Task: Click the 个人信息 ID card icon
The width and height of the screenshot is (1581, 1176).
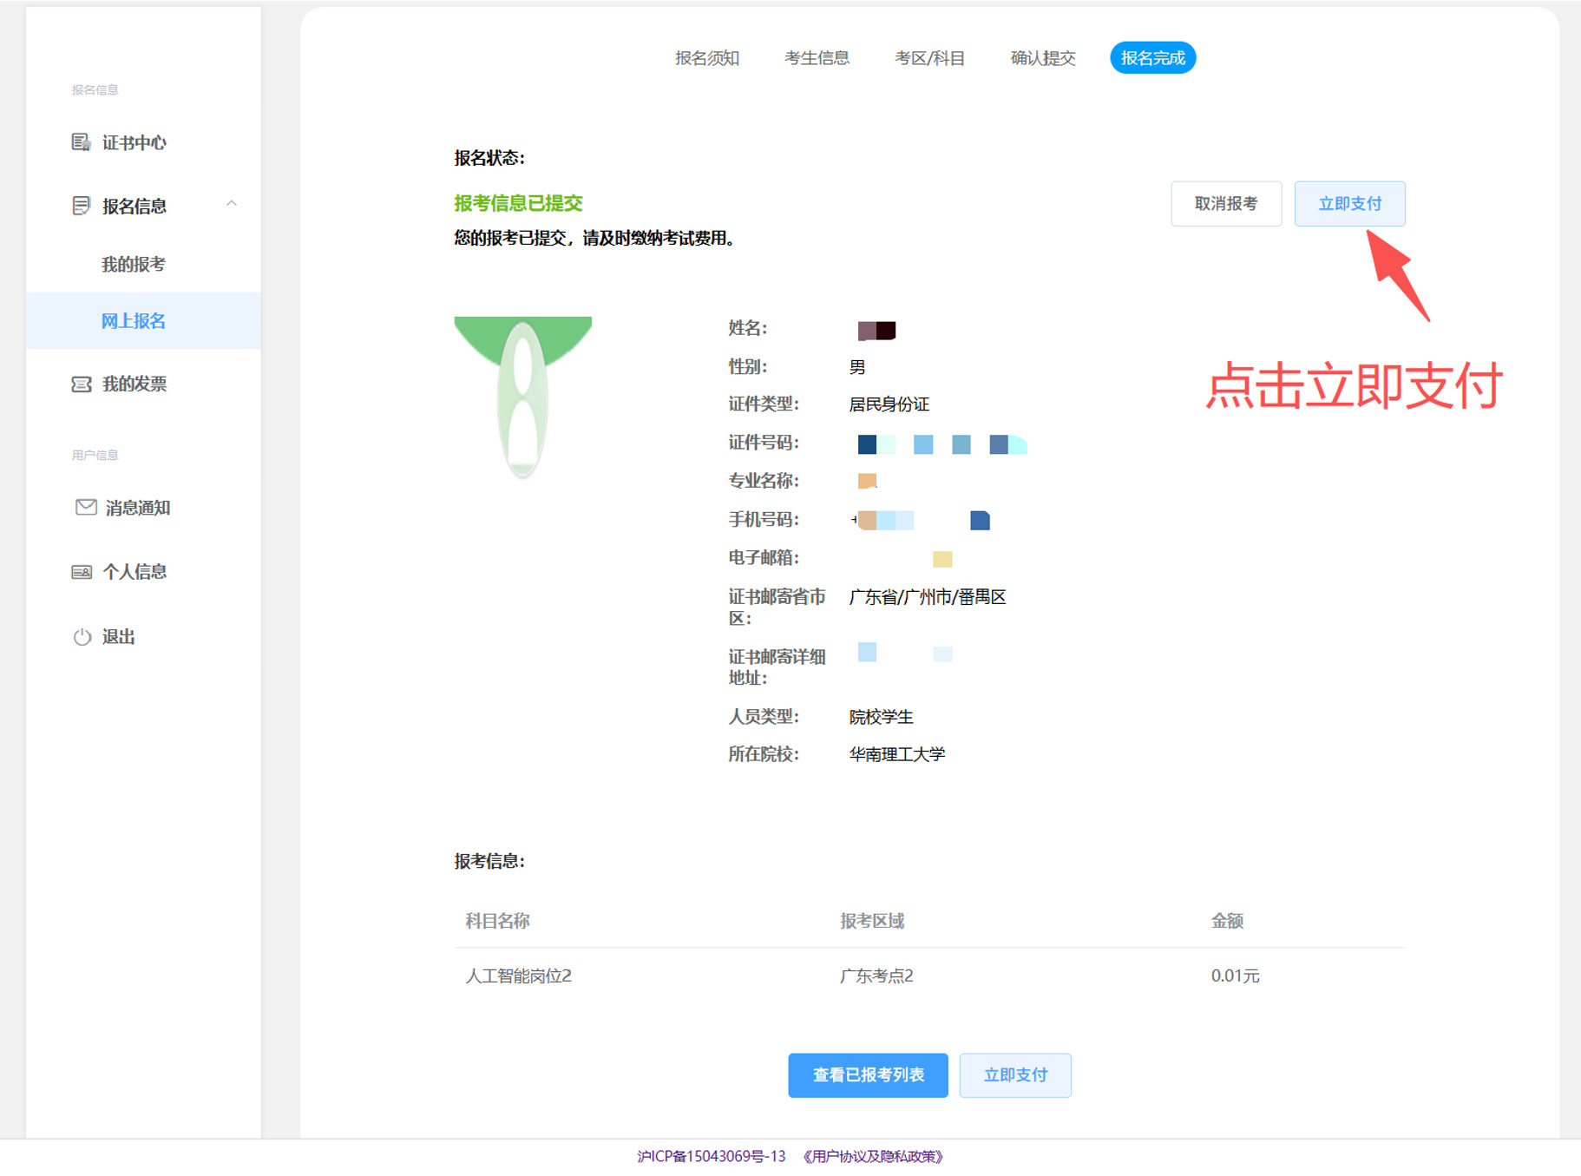Action: pos(82,572)
